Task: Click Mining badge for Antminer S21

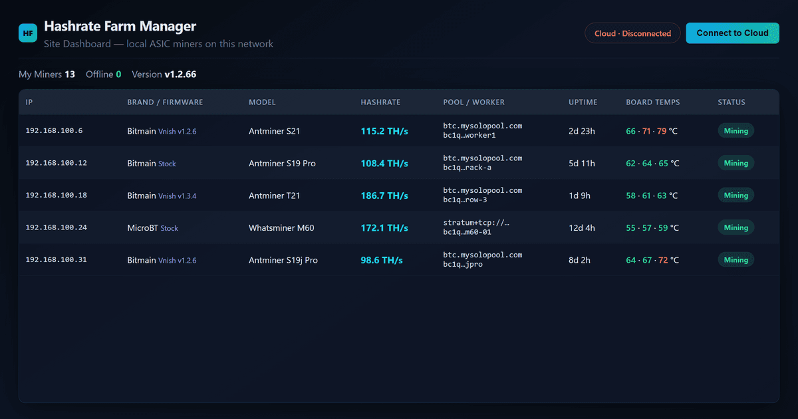Action: click(735, 131)
